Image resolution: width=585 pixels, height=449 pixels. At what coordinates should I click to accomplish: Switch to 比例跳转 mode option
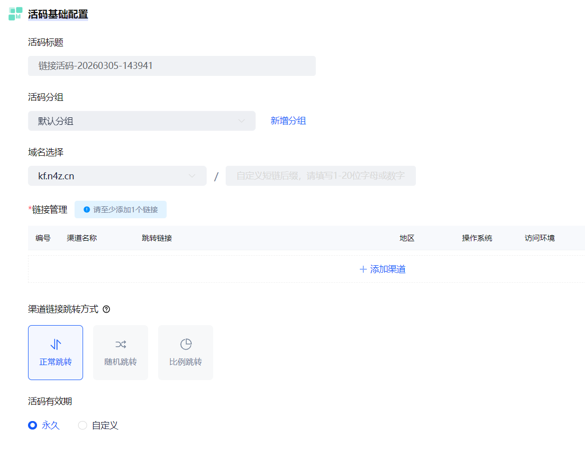click(186, 353)
